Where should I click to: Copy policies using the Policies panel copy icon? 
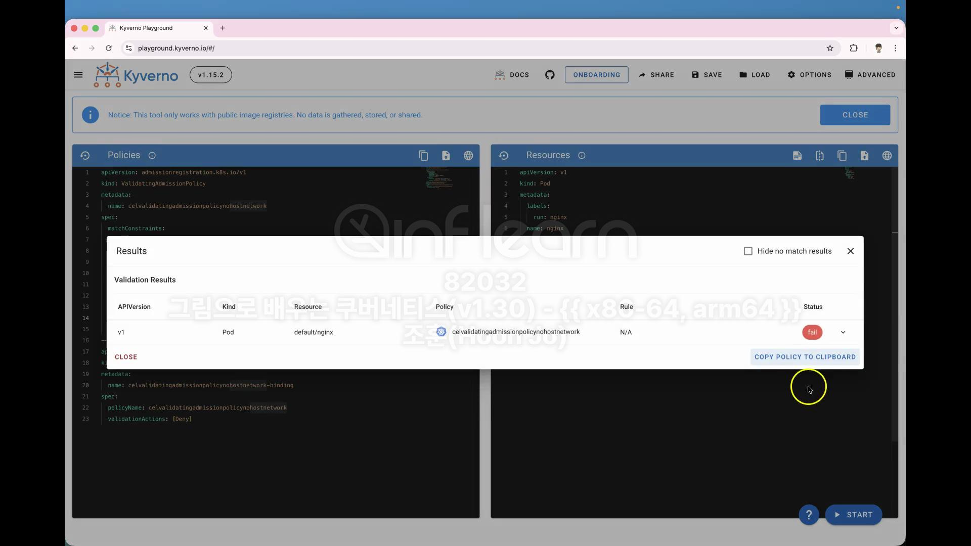(423, 156)
